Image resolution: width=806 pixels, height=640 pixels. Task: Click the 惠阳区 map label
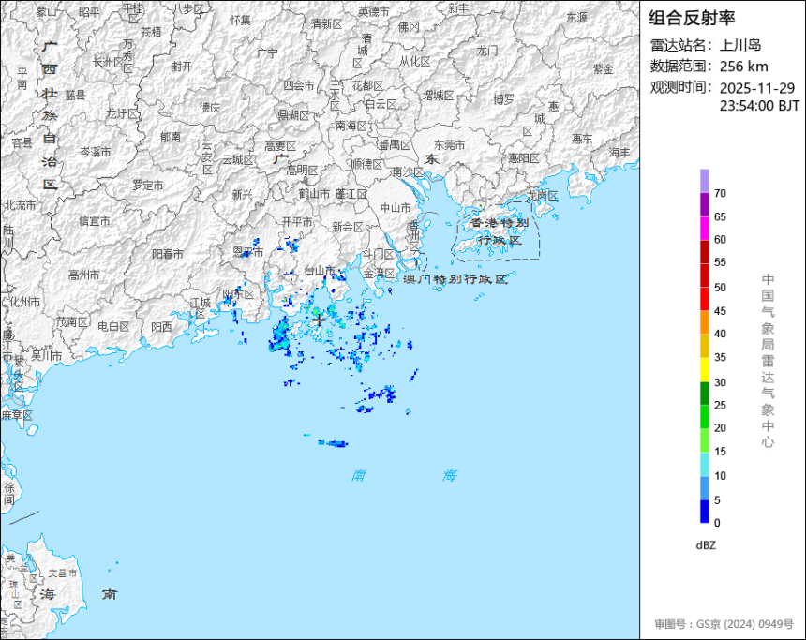click(523, 158)
